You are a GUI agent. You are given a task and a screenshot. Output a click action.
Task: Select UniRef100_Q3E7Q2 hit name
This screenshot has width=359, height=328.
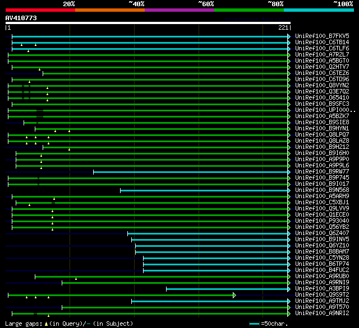322,92
